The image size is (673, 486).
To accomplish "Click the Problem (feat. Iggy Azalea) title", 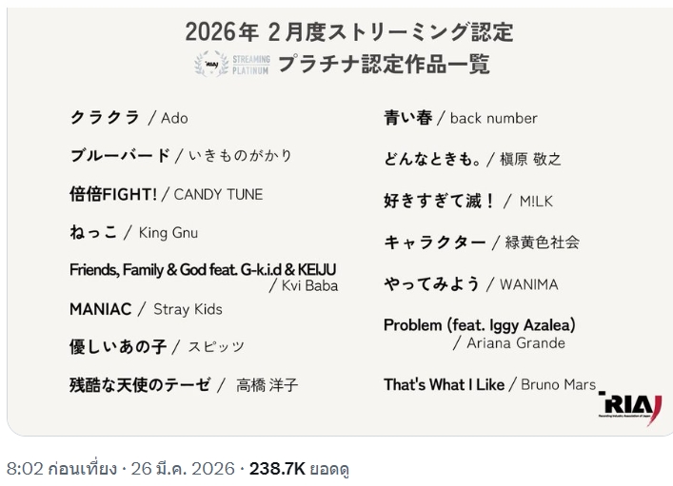I will tap(479, 325).
